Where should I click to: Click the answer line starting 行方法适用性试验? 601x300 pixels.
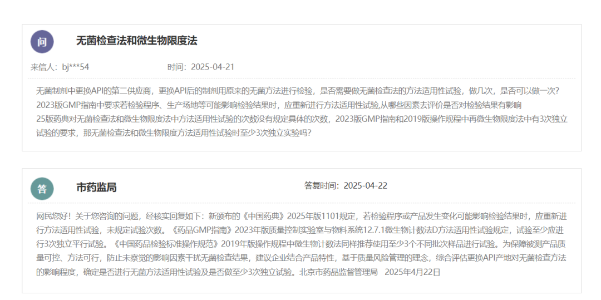pos(300,230)
